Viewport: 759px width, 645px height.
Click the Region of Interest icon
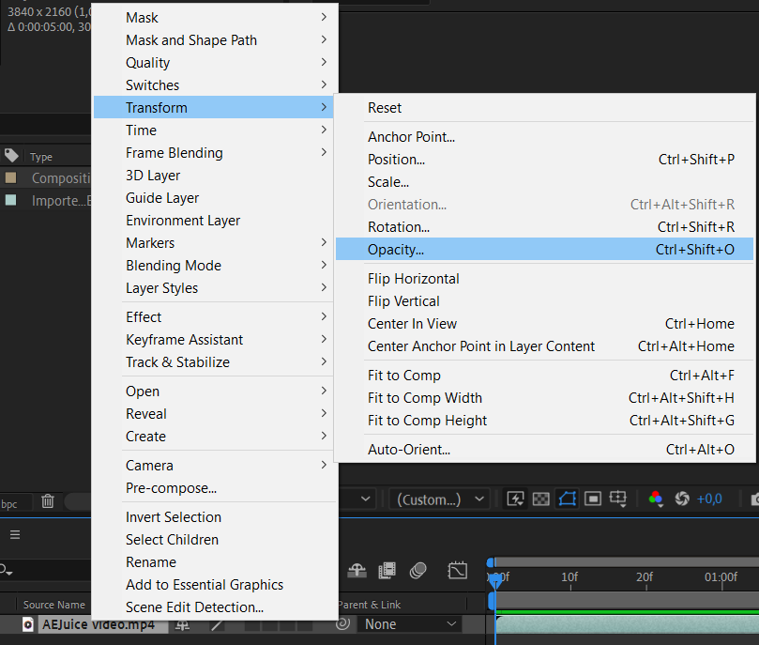[x=592, y=499]
